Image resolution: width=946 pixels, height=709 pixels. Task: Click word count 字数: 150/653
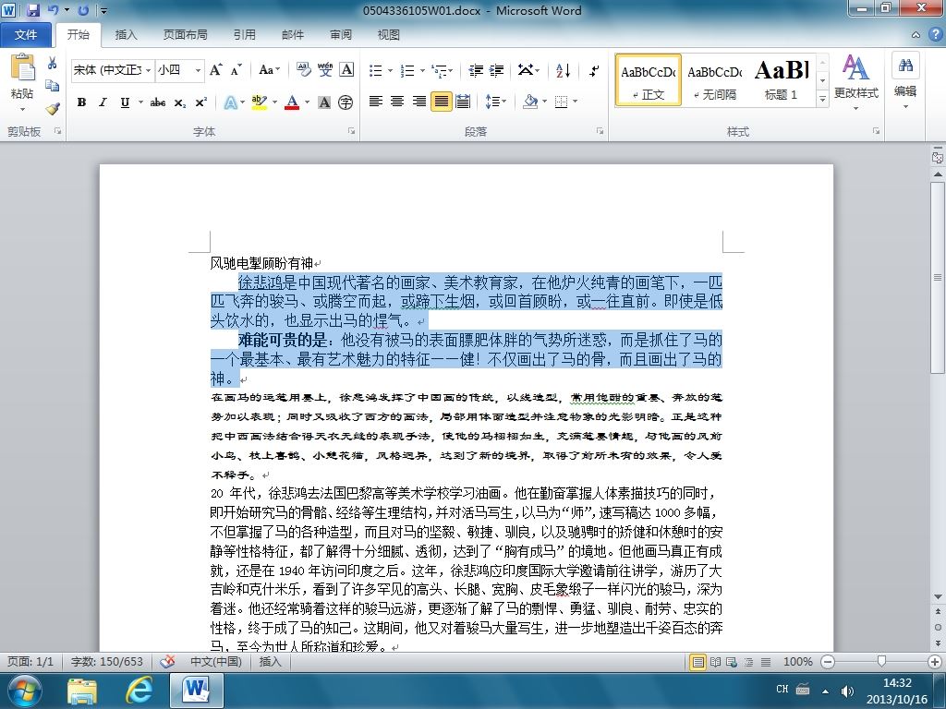coord(107,662)
